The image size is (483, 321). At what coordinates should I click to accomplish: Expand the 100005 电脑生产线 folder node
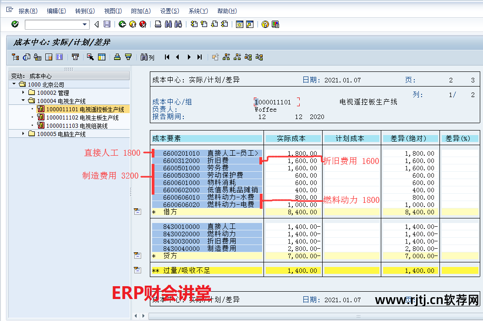tap(23, 134)
